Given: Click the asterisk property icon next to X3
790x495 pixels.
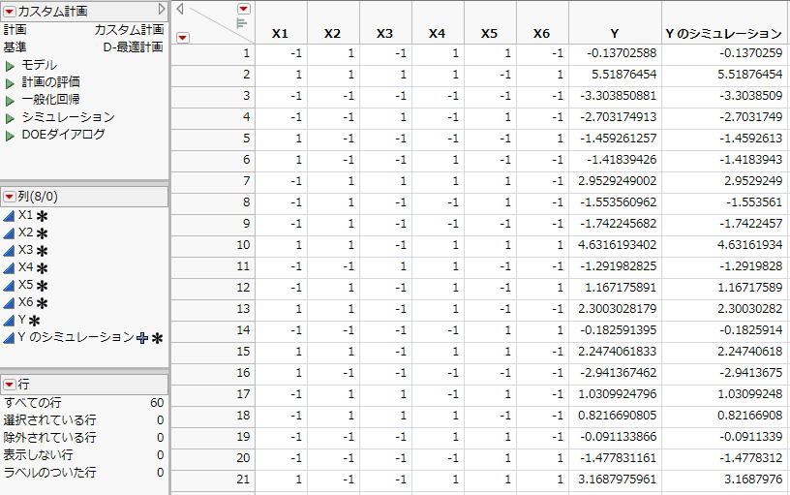Looking at the screenshot, I should tap(43, 252).
